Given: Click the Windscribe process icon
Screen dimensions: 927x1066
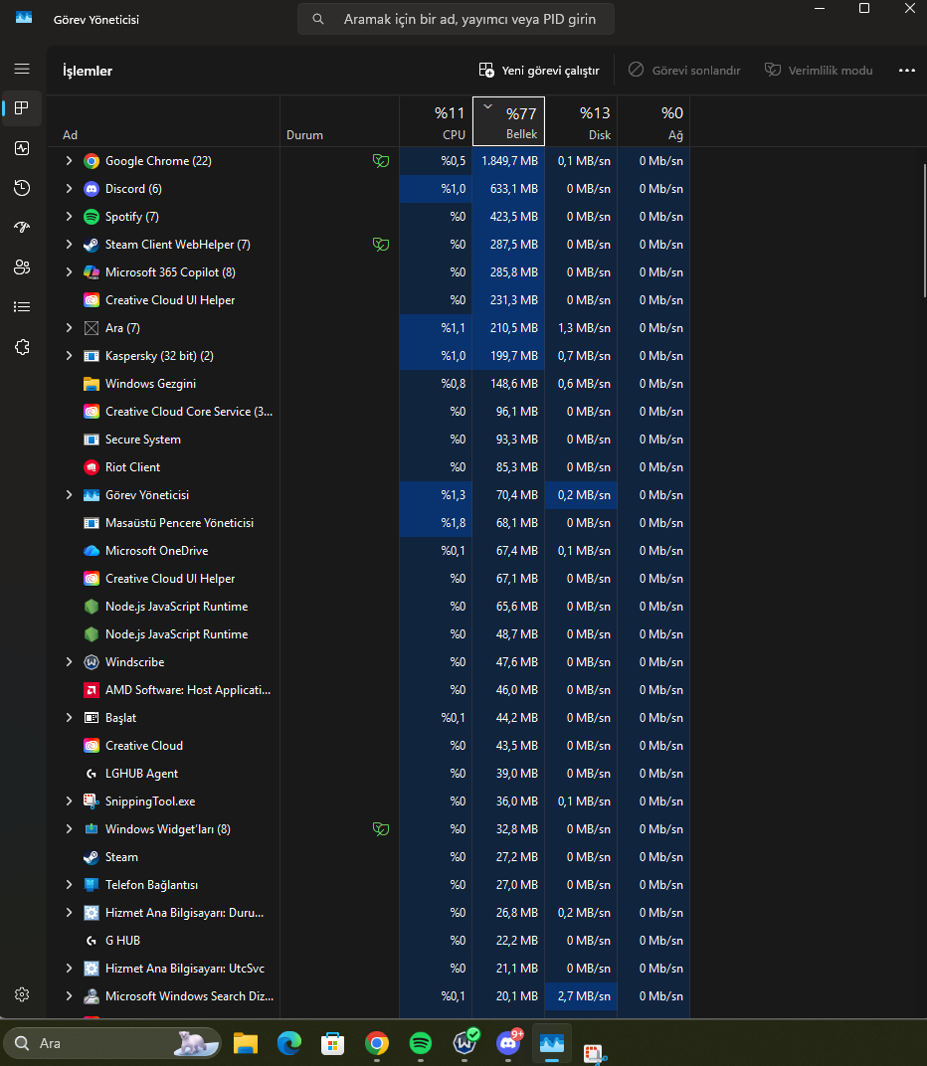Looking at the screenshot, I should pyautogui.click(x=92, y=662).
